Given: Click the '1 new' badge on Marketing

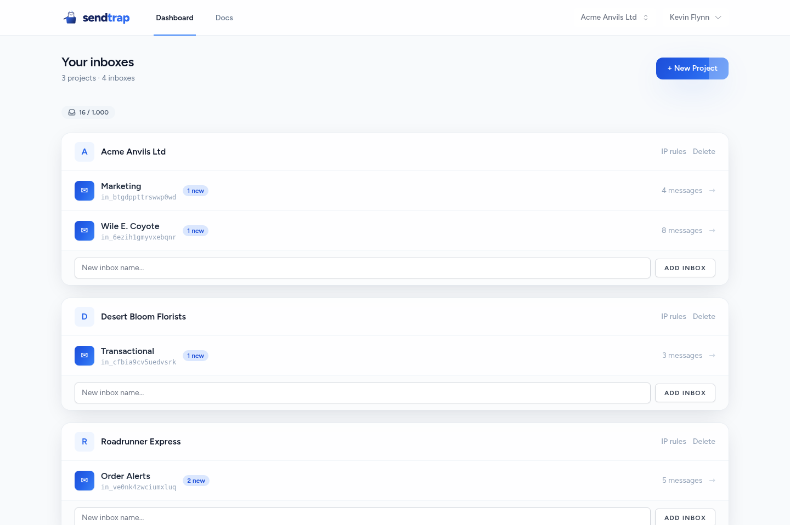Looking at the screenshot, I should pos(195,191).
